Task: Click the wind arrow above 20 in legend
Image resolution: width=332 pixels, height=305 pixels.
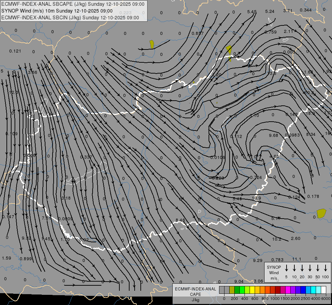Action: 302,268
